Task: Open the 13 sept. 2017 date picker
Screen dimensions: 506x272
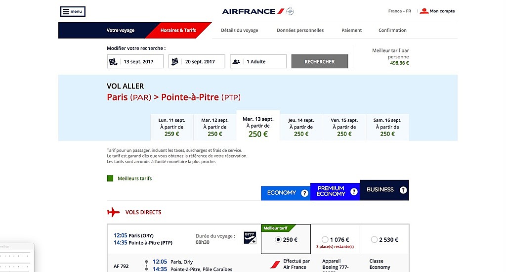Action: click(x=135, y=61)
